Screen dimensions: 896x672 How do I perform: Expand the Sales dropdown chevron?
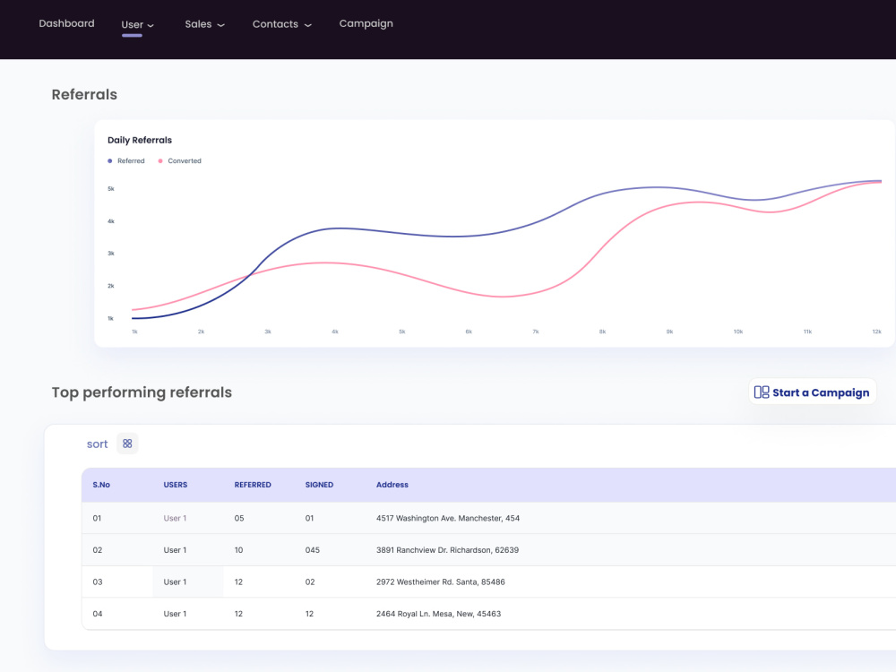tap(221, 25)
